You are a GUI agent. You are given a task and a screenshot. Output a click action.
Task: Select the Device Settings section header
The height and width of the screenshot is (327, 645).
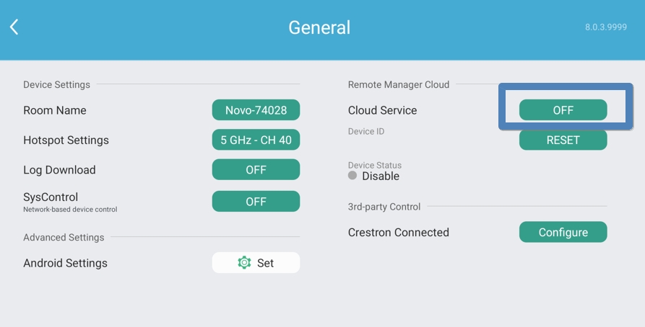[56, 84]
